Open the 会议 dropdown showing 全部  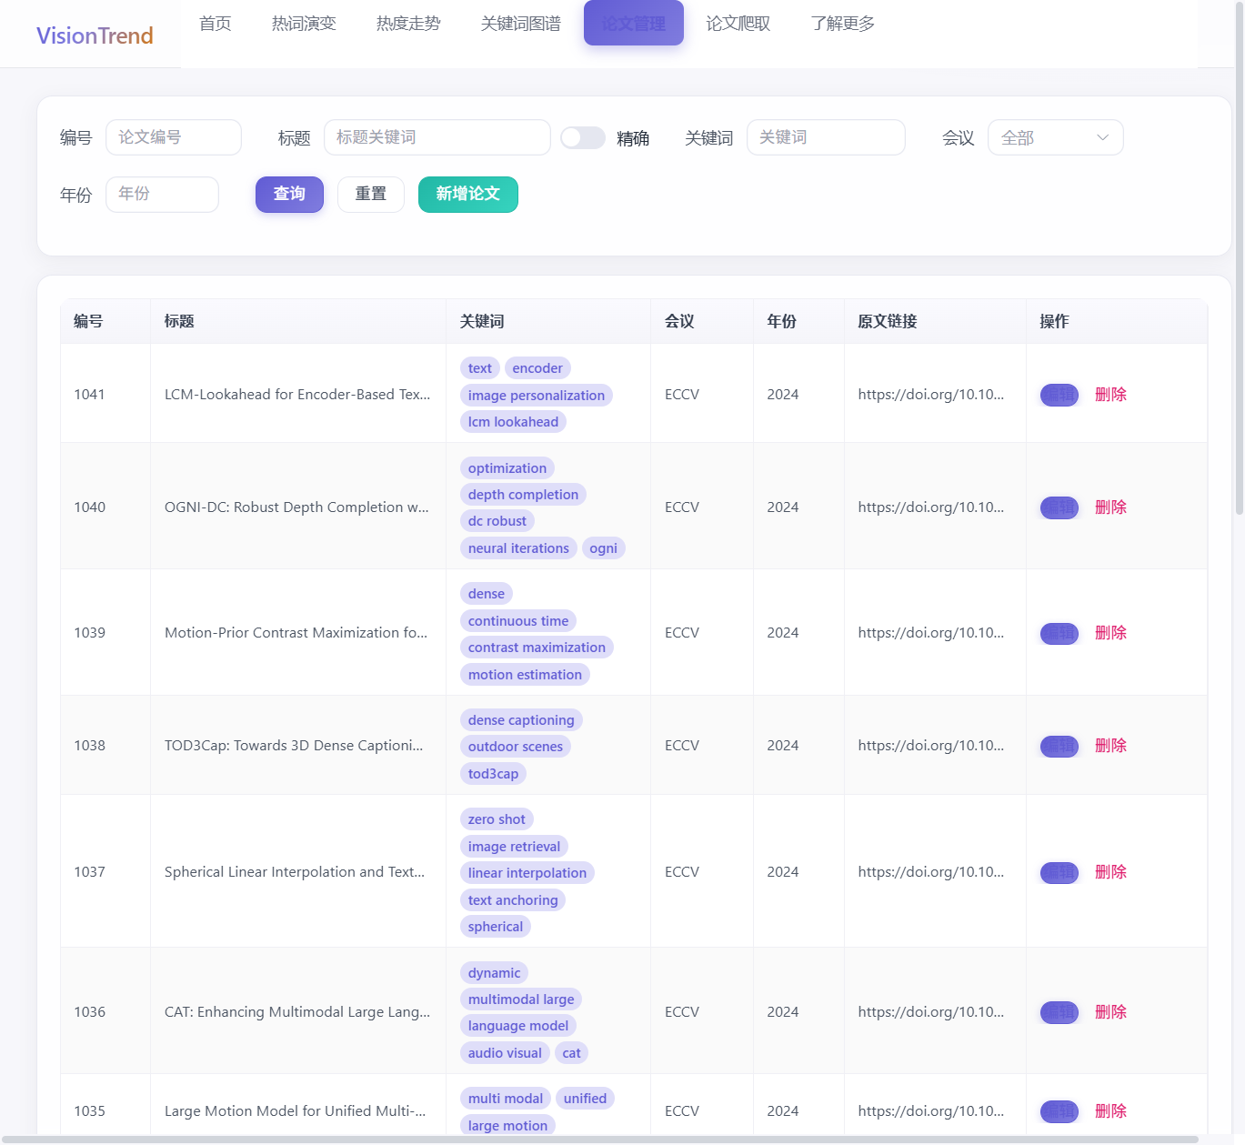1055,137
